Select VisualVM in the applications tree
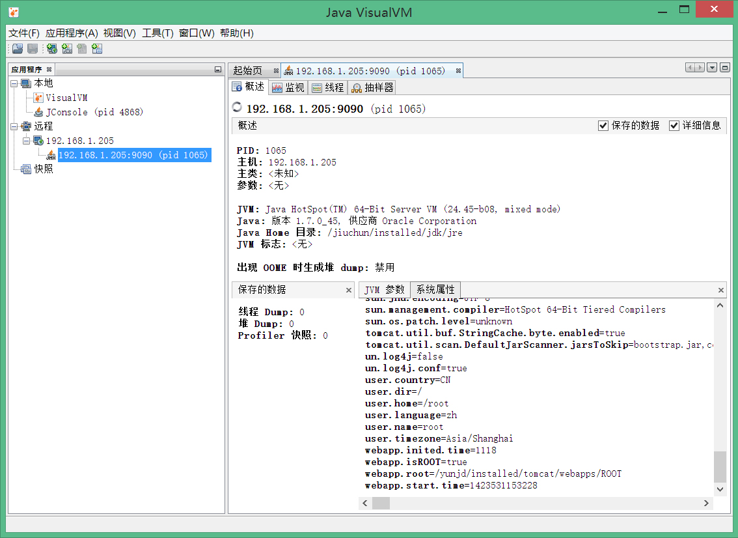This screenshot has width=738, height=538. tap(66, 98)
